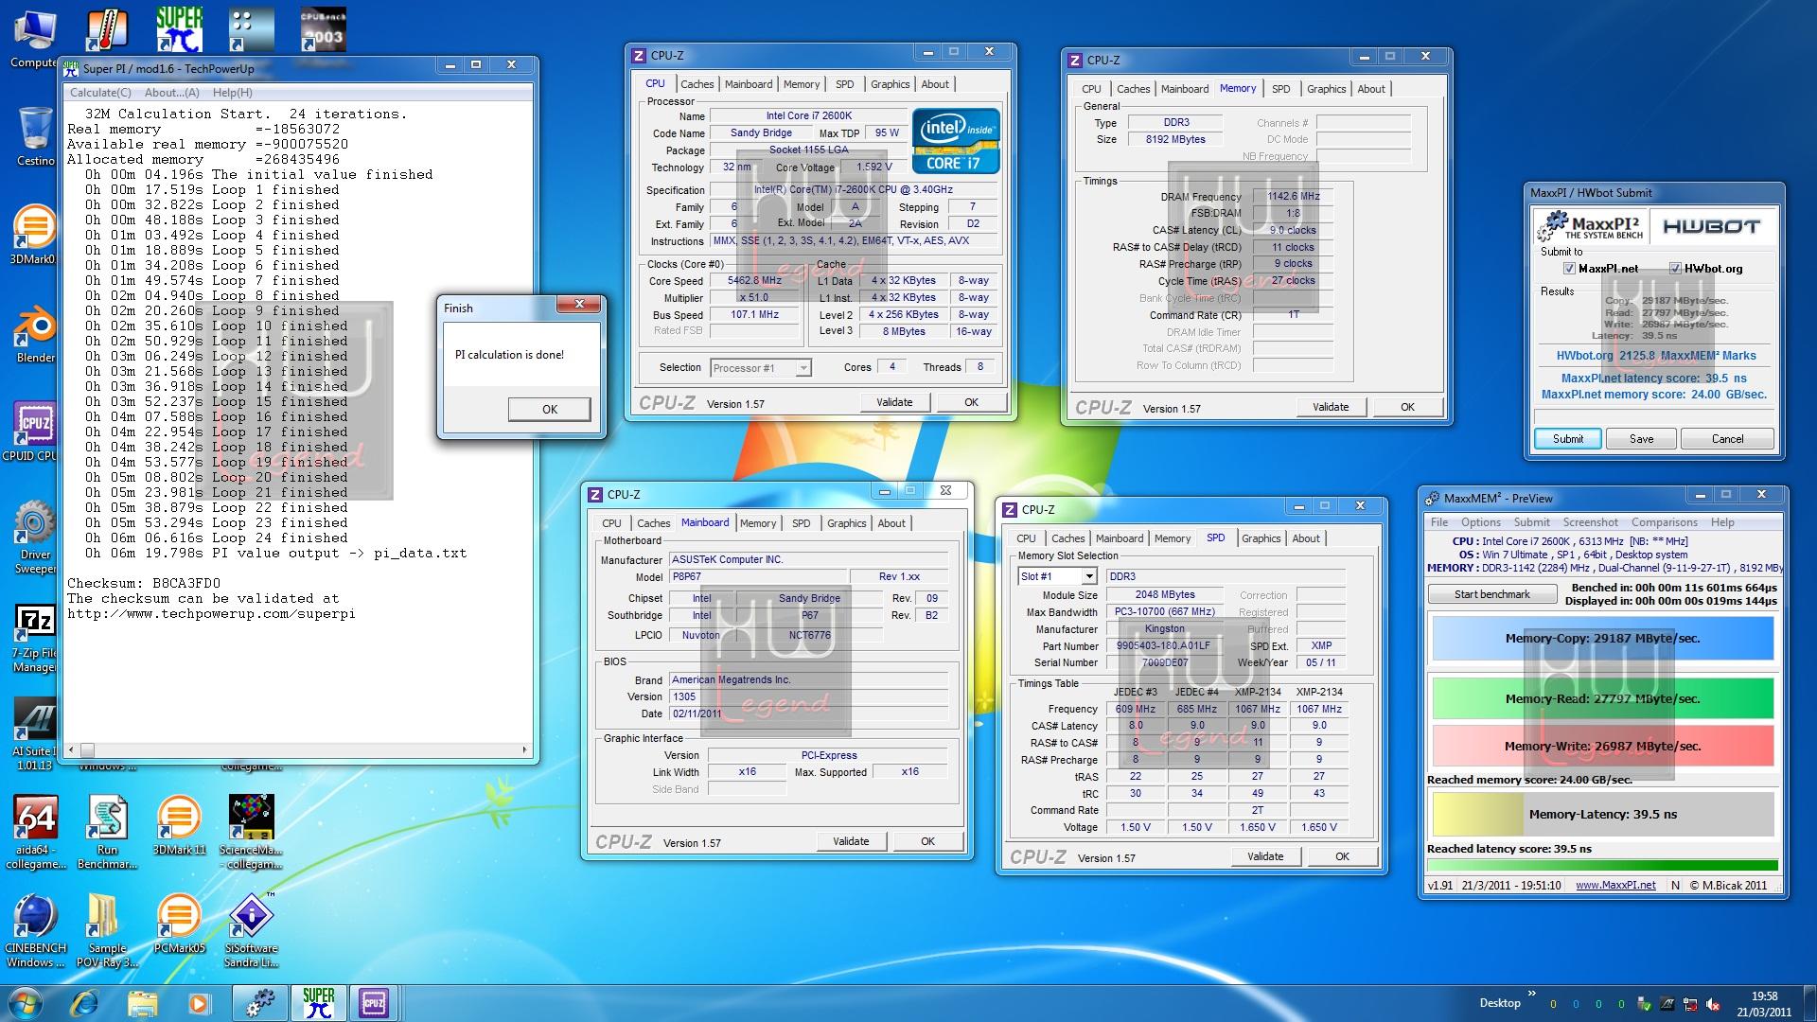Switch to Graphics tab in Mainboard CPU-Z window
Image resolution: width=1817 pixels, height=1022 pixels.
[x=846, y=523]
